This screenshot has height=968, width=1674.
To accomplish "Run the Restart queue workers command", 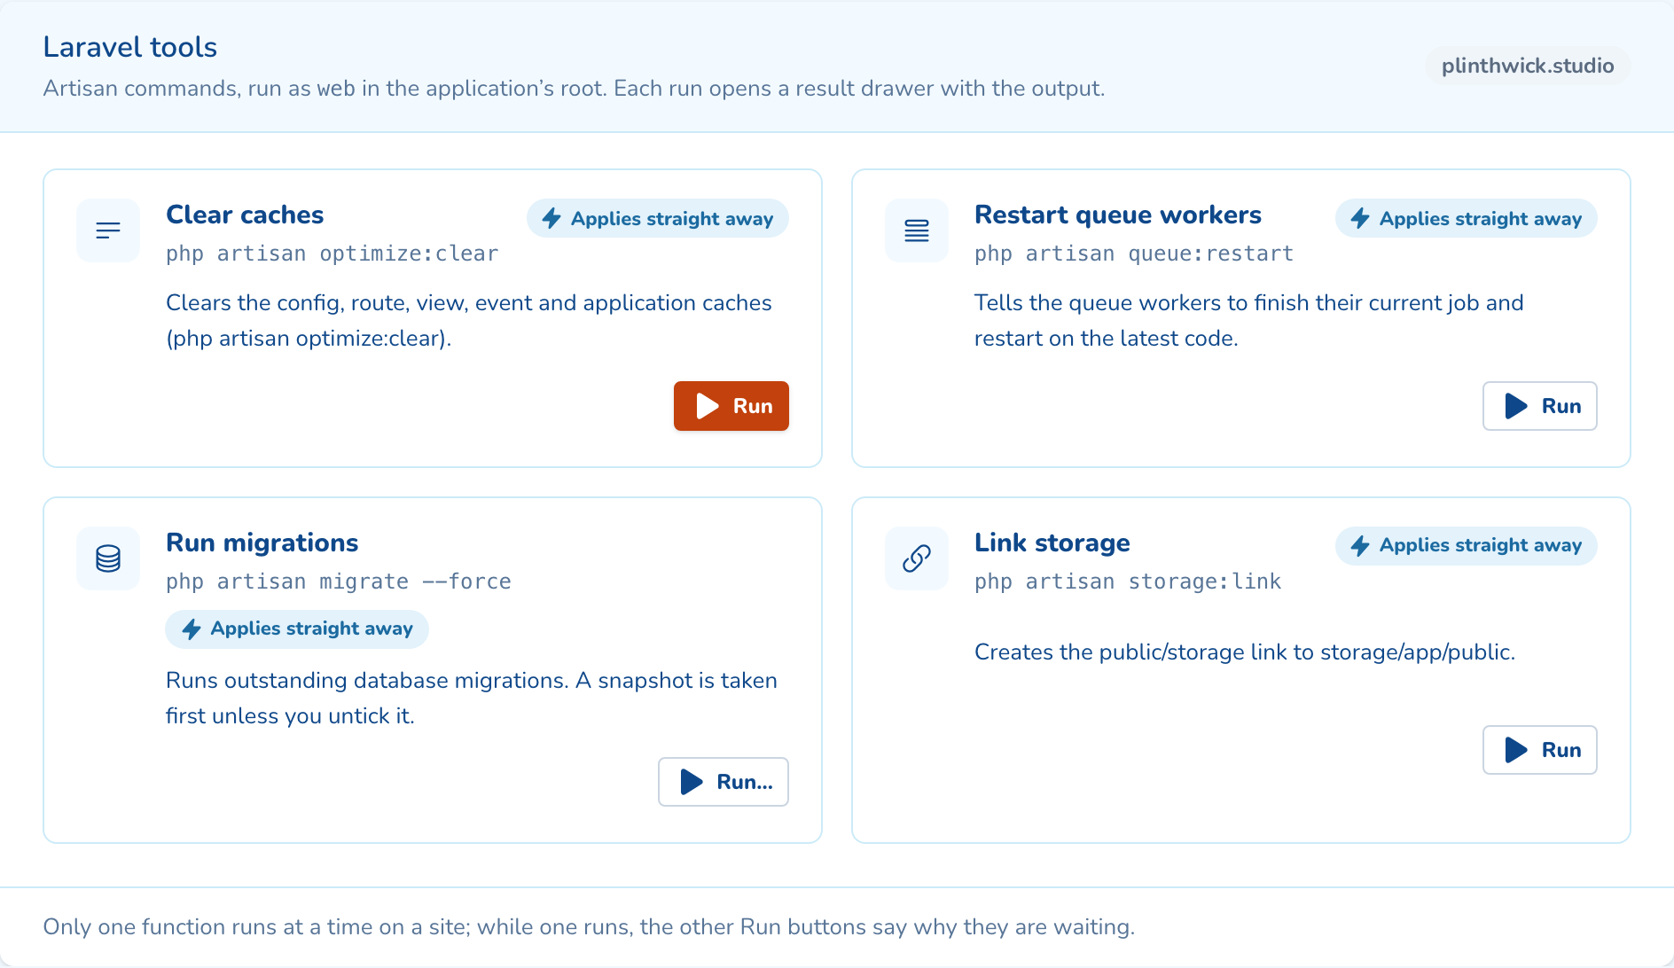I will pyautogui.click(x=1540, y=406).
